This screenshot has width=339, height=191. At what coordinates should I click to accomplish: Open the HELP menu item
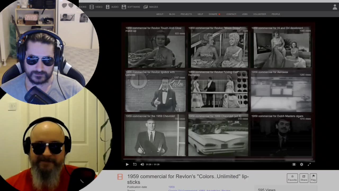point(200,14)
